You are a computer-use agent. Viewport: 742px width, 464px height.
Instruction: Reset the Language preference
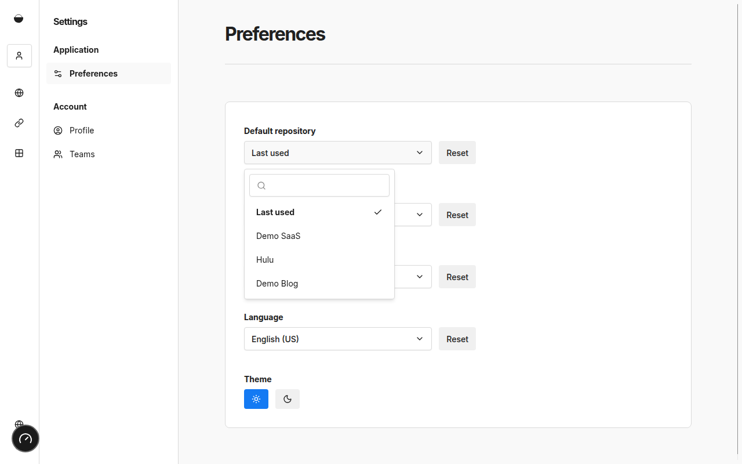pos(457,339)
